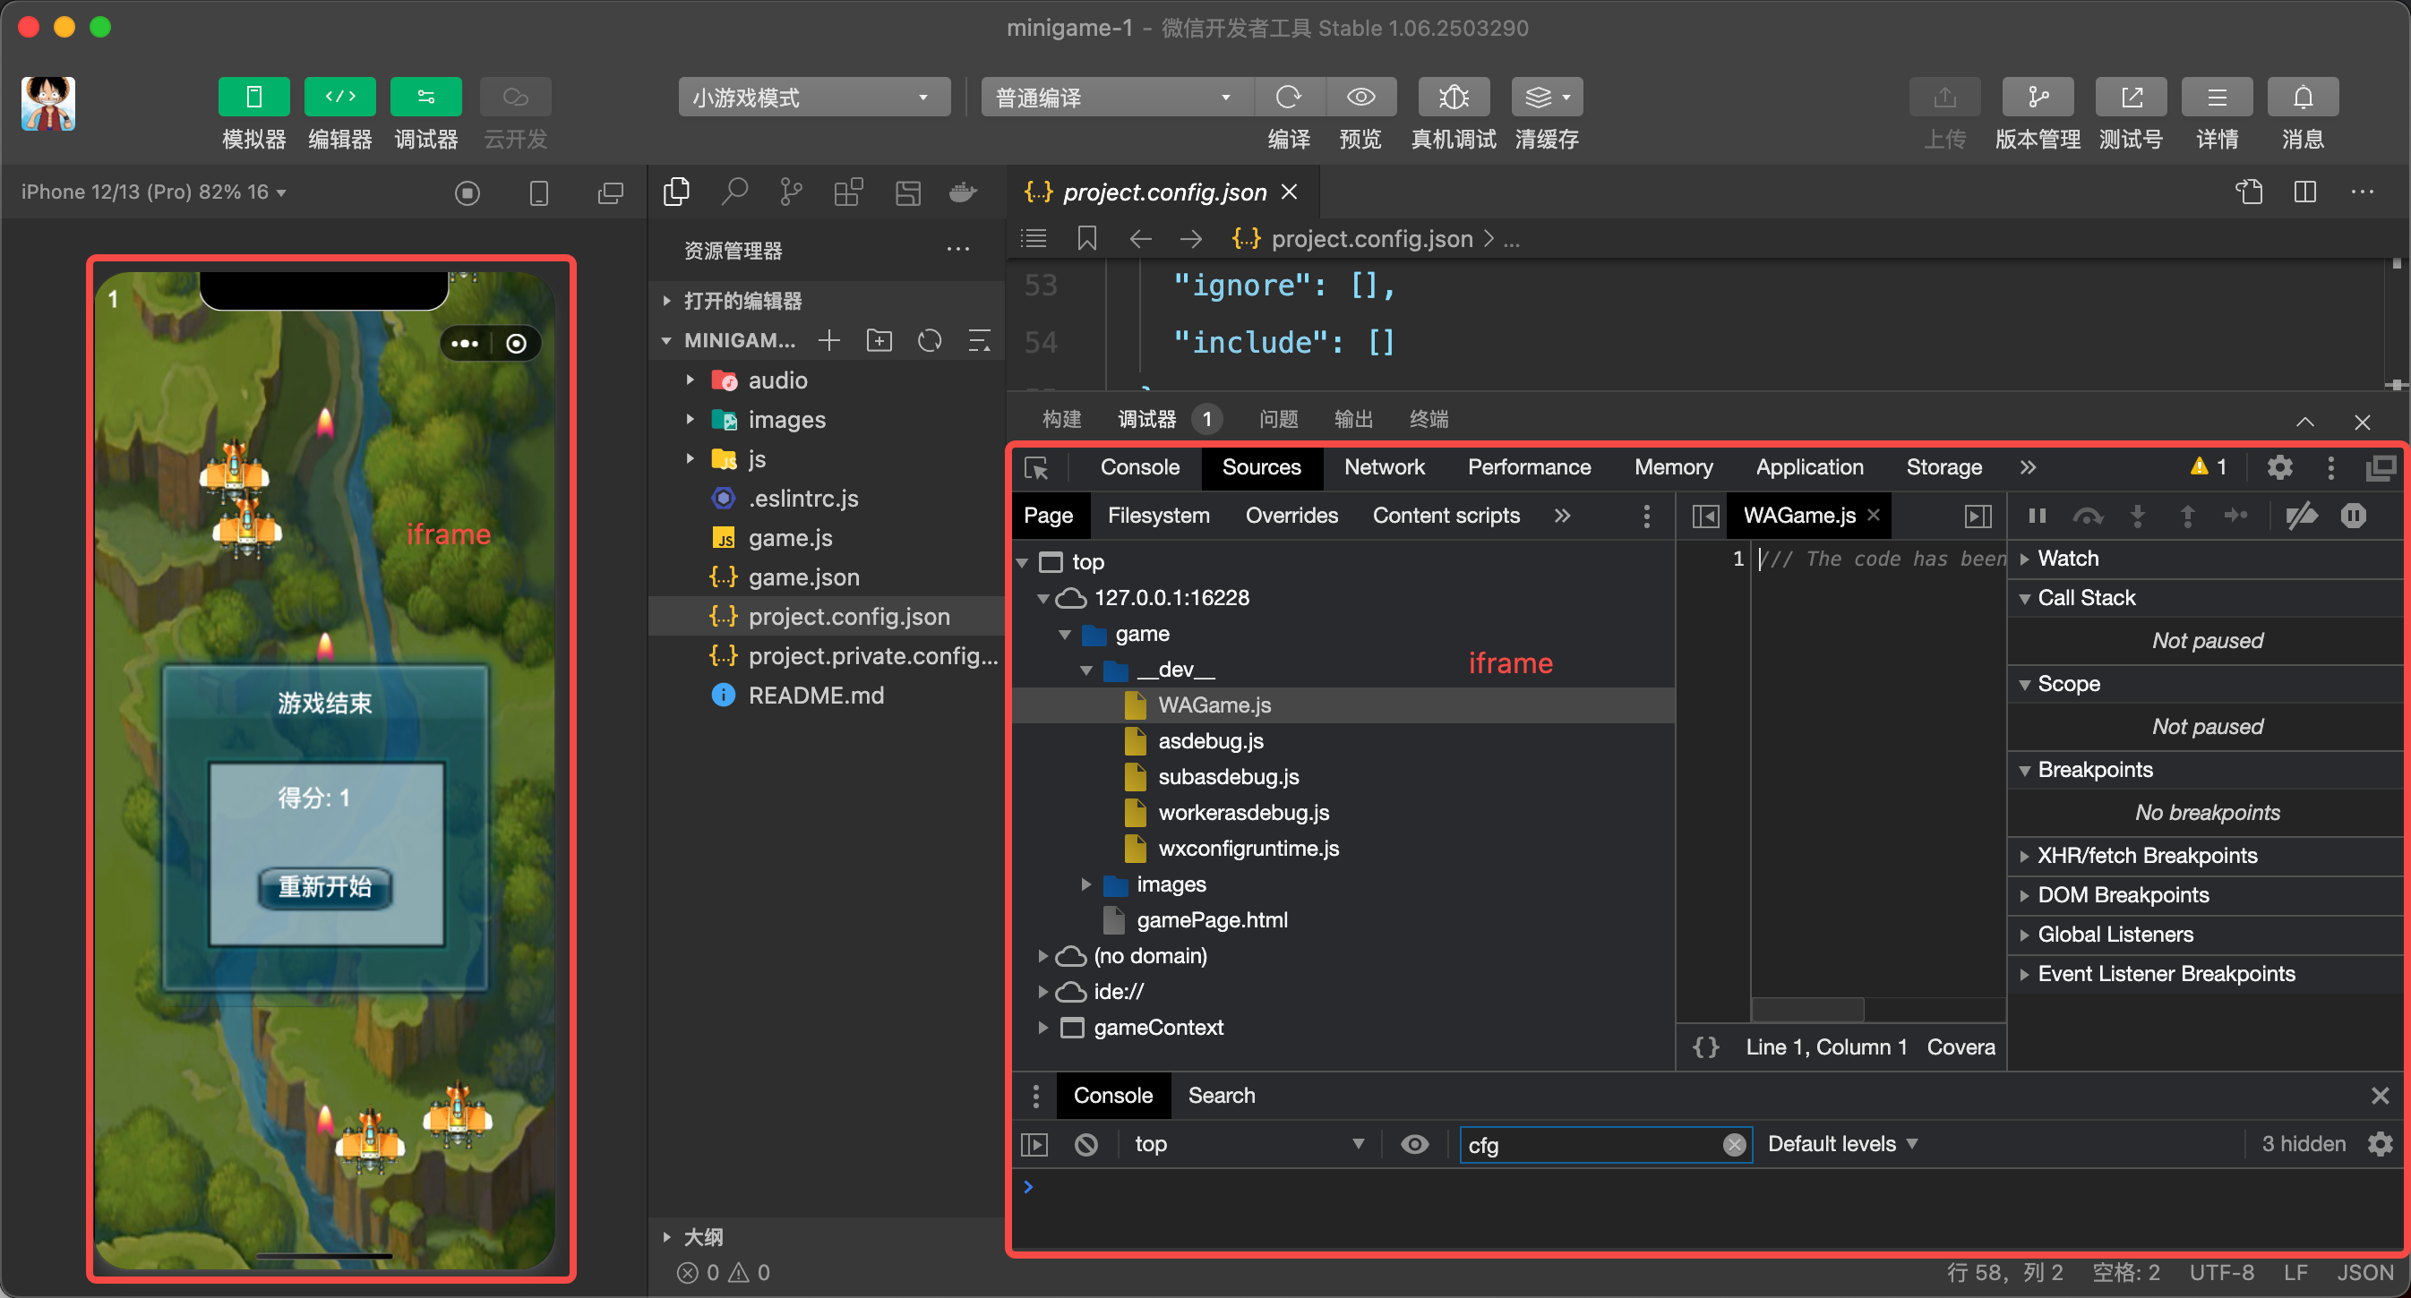Toggle the 模拟器 simulator panel

pyautogui.click(x=253, y=98)
